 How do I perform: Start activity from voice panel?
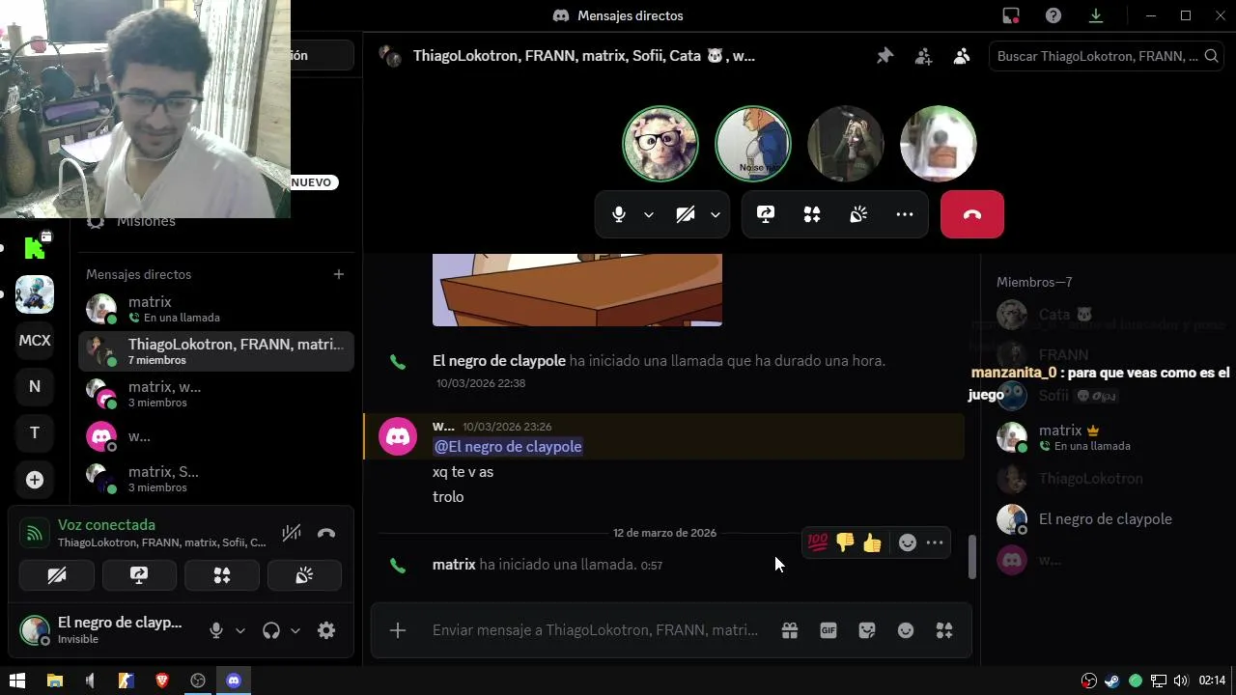[x=222, y=575]
